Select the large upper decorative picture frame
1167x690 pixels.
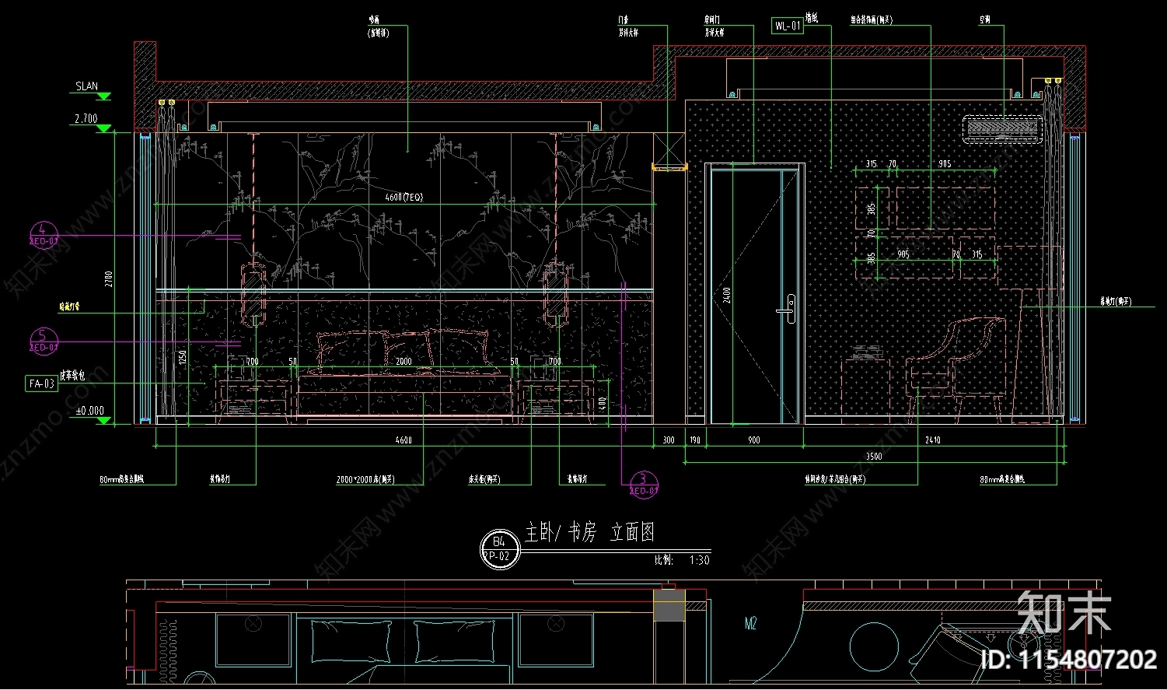pos(945,208)
